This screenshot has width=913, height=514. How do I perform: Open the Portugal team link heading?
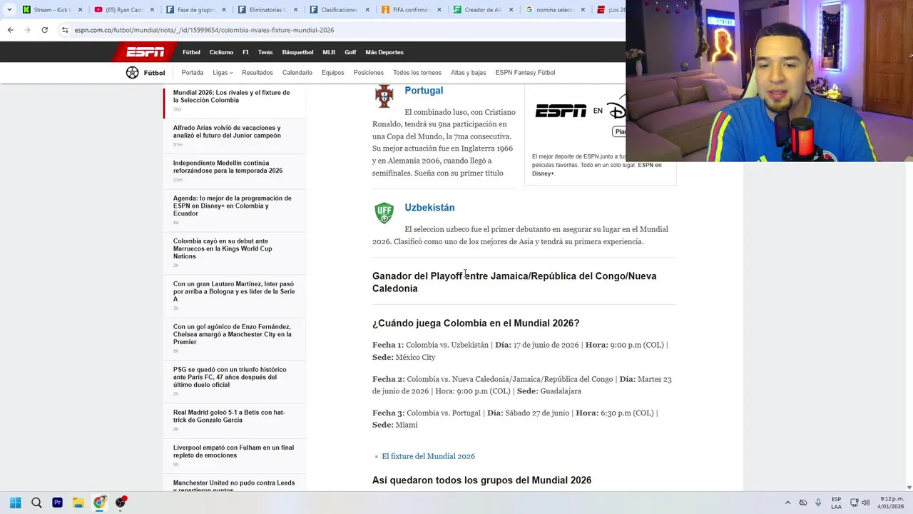[424, 91]
